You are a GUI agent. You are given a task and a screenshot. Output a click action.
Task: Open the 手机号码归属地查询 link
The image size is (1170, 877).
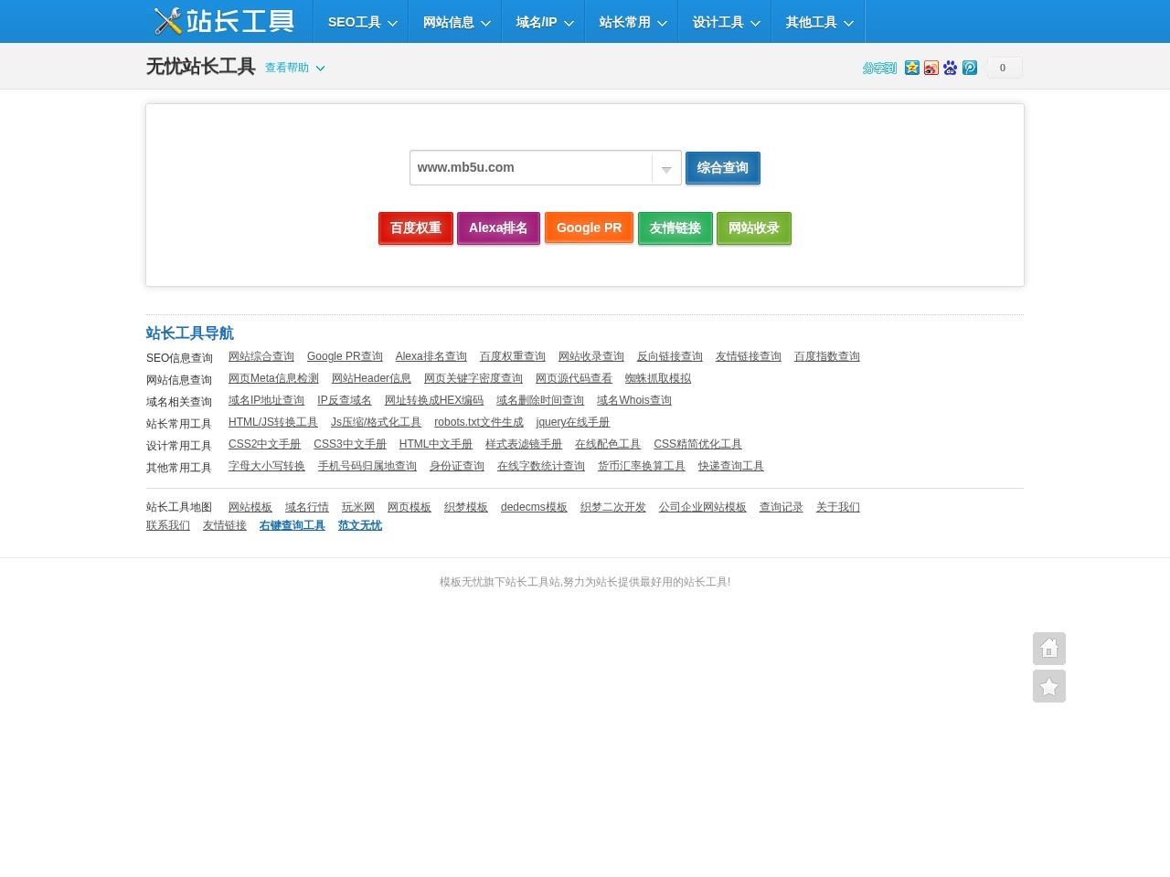[x=367, y=466]
